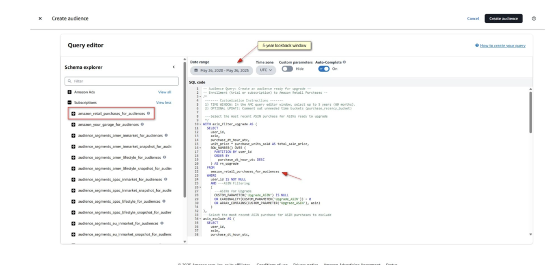Fold the WITH asin_filter_upgrade block at line 10
The height and width of the screenshot is (270, 555).
tap(201, 124)
